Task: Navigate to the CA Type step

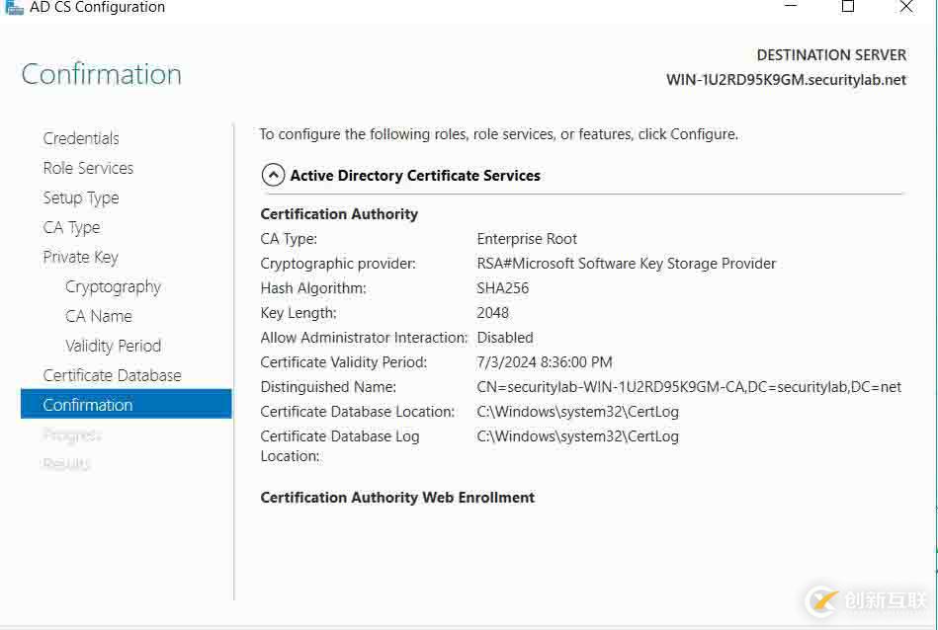Action: pyautogui.click(x=71, y=227)
